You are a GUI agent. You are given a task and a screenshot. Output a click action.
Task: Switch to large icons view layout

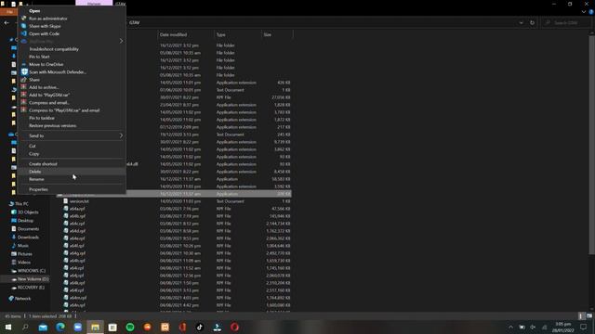coord(588,315)
